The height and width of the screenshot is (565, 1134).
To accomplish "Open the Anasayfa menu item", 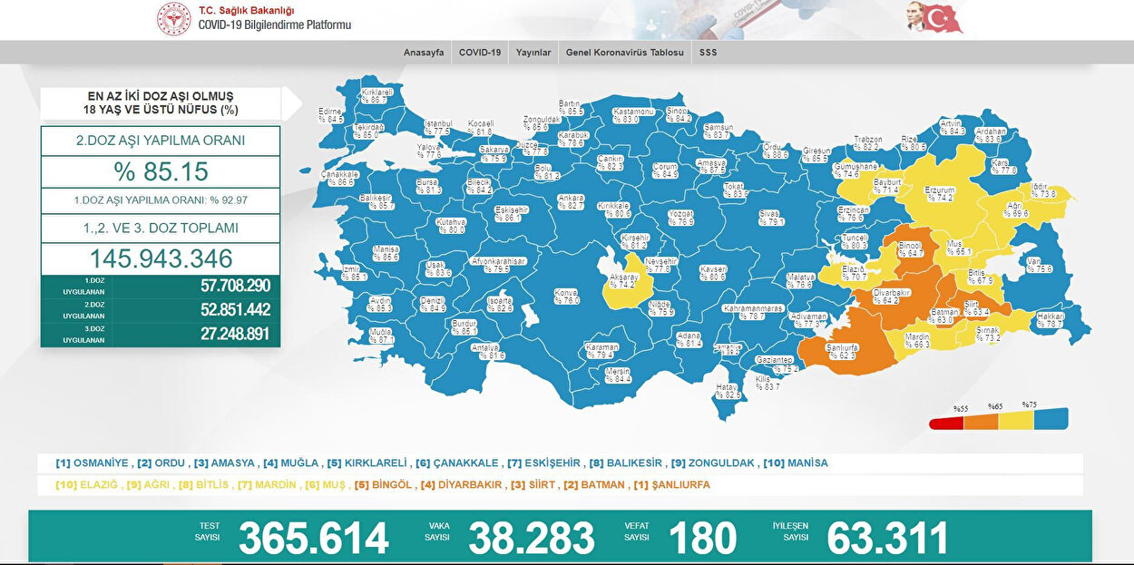I will coord(424,53).
